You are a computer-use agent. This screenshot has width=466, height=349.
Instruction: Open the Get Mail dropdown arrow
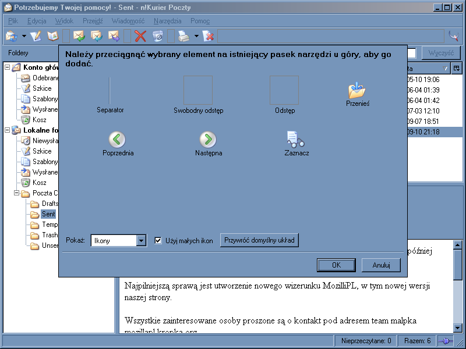[x=24, y=36]
